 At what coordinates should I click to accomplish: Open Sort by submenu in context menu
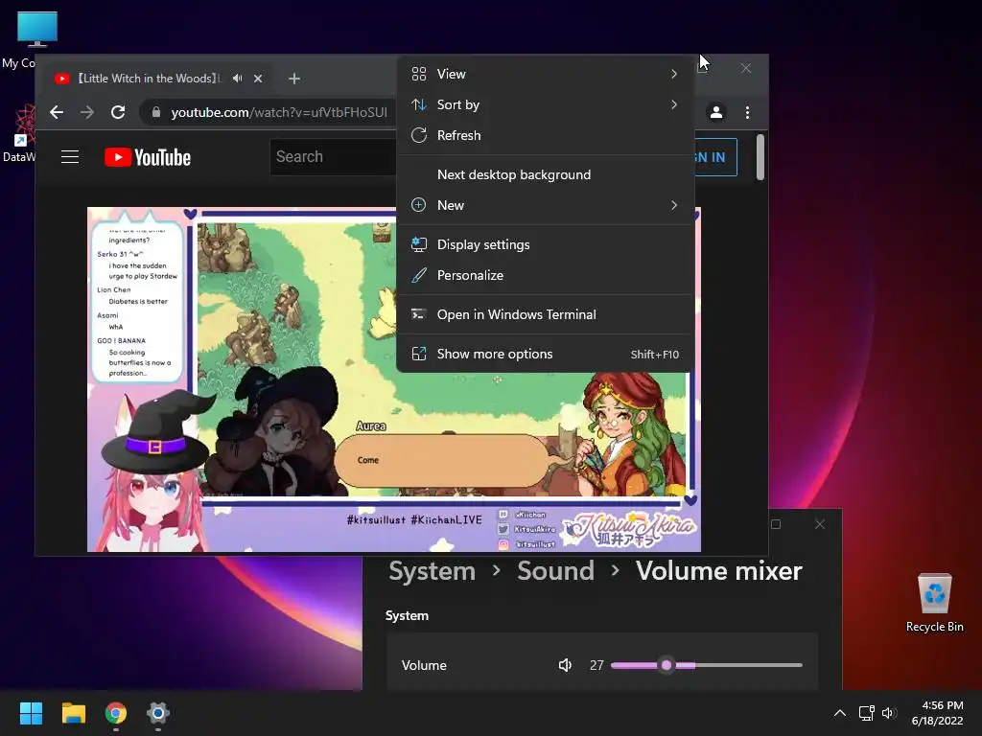point(545,104)
